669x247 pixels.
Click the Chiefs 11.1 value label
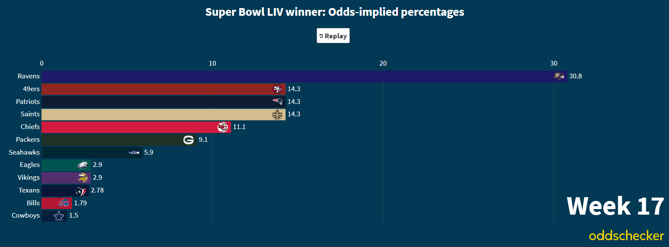239,127
